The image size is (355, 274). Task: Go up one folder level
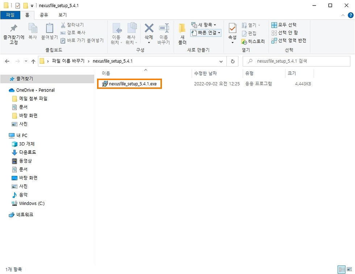[33, 61]
